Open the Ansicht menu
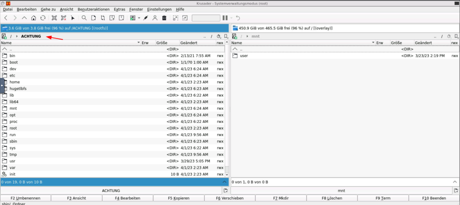Viewport: 460px width, 205px height. [x=67, y=9]
